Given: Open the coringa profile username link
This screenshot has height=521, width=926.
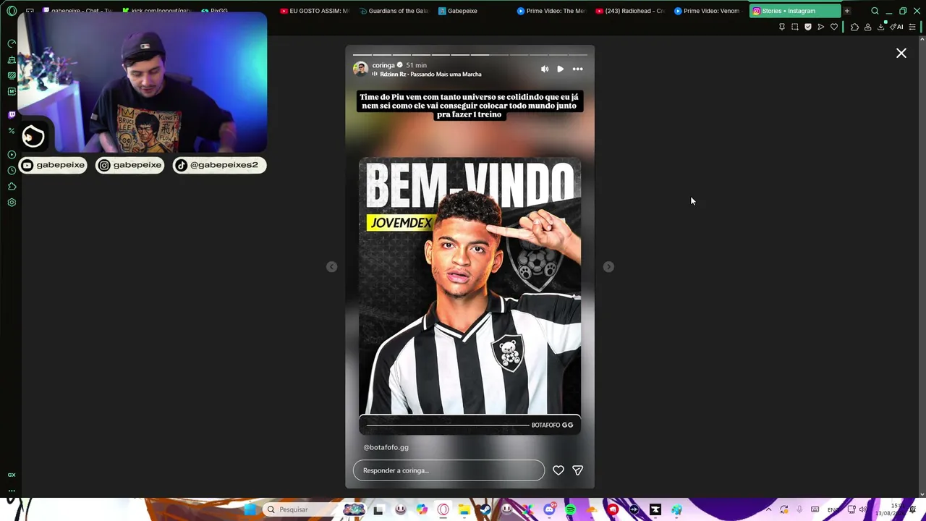Looking at the screenshot, I should [383, 65].
